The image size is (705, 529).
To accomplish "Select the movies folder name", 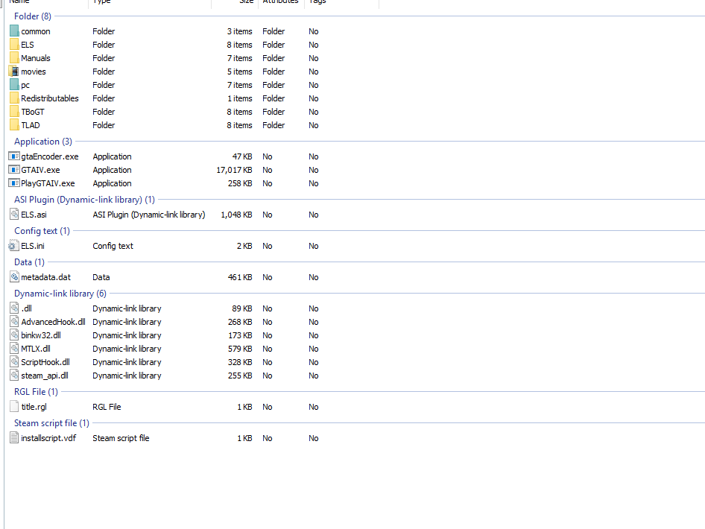I will [34, 72].
